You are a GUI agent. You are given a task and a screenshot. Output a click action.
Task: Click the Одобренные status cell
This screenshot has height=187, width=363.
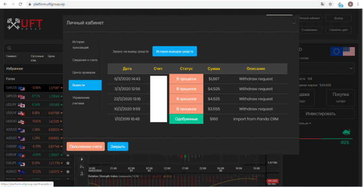[x=186, y=119]
